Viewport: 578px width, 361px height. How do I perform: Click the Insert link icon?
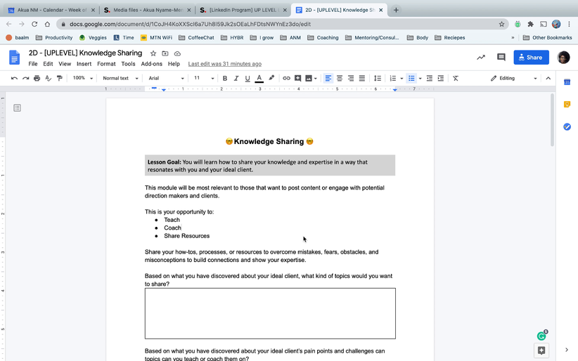coord(286,78)
